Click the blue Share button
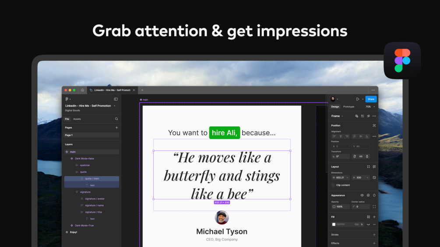The width and height of the screenshot is (440, 247). click(371, 99)
